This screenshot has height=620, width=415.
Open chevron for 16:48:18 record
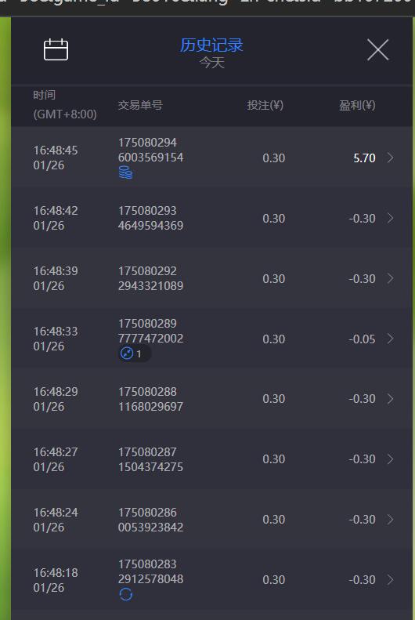click(x=390, y=579)
